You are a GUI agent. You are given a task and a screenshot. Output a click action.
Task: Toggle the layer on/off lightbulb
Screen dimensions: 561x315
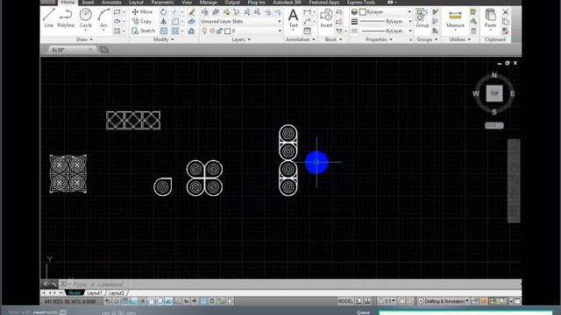(x=204, y=31)
